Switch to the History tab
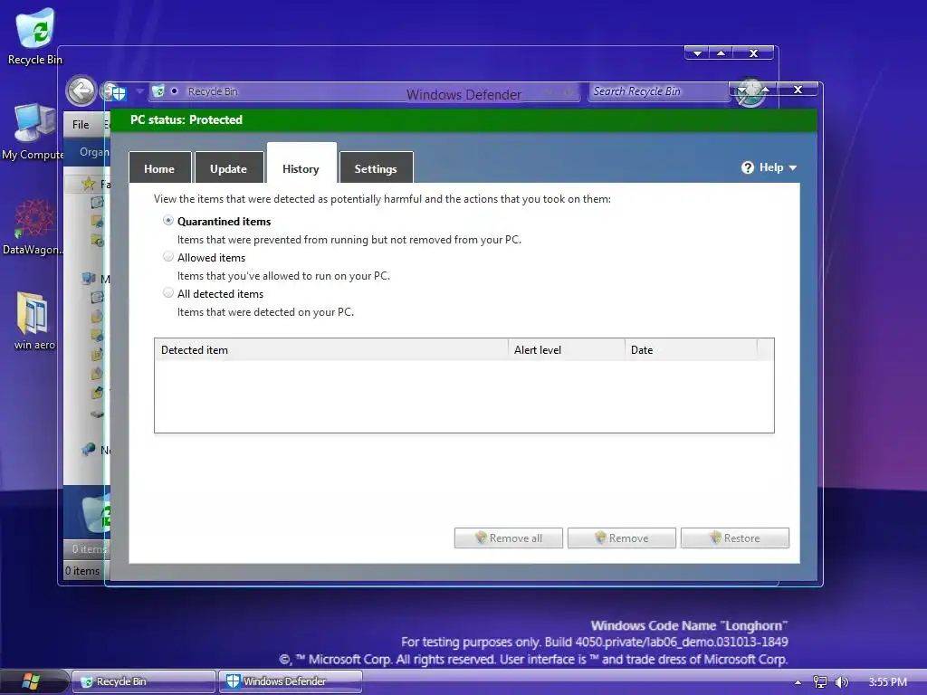This screenshot has height=695, width=927. [x=301, y=165]
